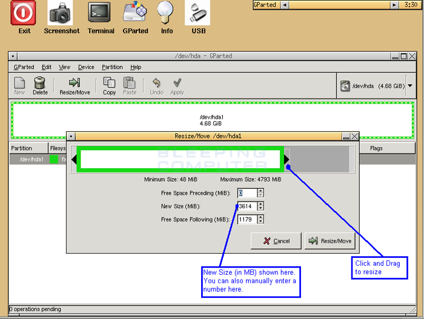Click the 3:30 clock in the taskbar
Viewport: 424px width, 319px height.
411,5
